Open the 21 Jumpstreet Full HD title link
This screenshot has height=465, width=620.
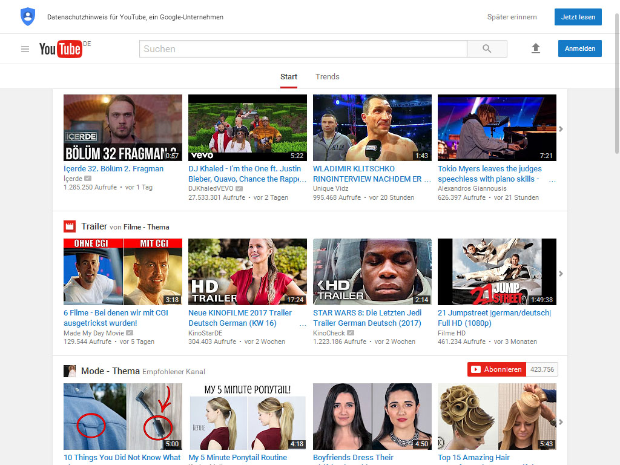(494, 318)
